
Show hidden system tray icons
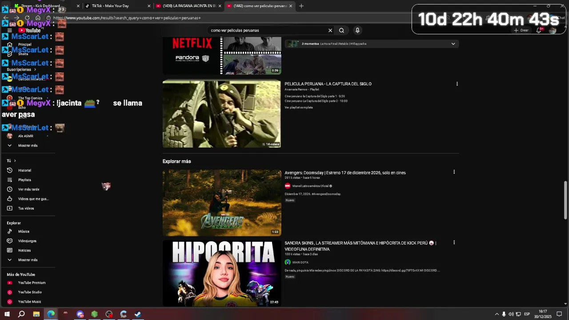pos(497,314)
